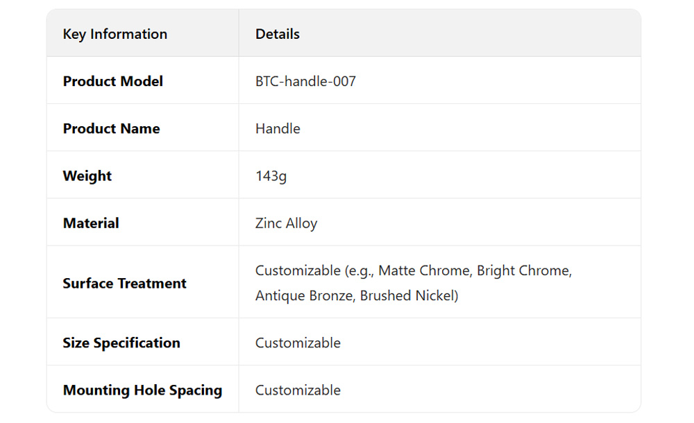Select the Mounting Hole Spacing label

[x=142, y=390]
